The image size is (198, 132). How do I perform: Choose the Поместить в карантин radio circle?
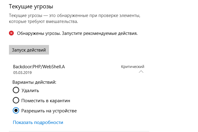pyautogui.click(x=16, y=100)
